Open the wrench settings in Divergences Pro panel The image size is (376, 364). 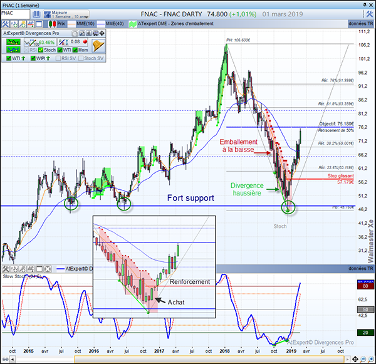point(81,33)
